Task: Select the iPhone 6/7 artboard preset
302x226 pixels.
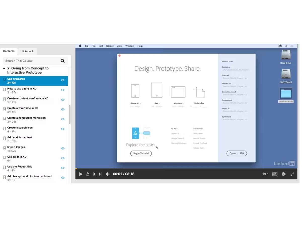Action: 135,91
